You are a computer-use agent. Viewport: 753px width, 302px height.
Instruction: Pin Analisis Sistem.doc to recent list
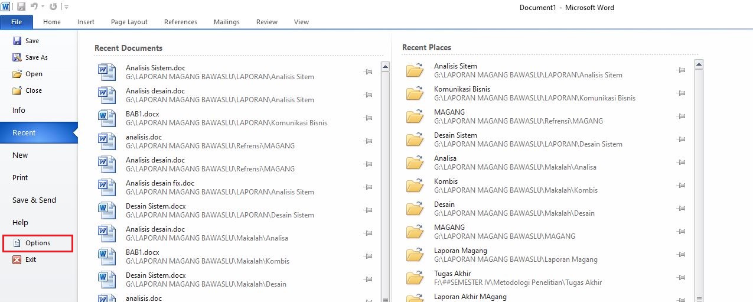point(368,72)
